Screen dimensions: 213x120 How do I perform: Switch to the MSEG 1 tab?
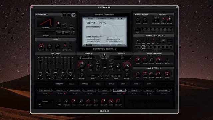tap(111, 84)
